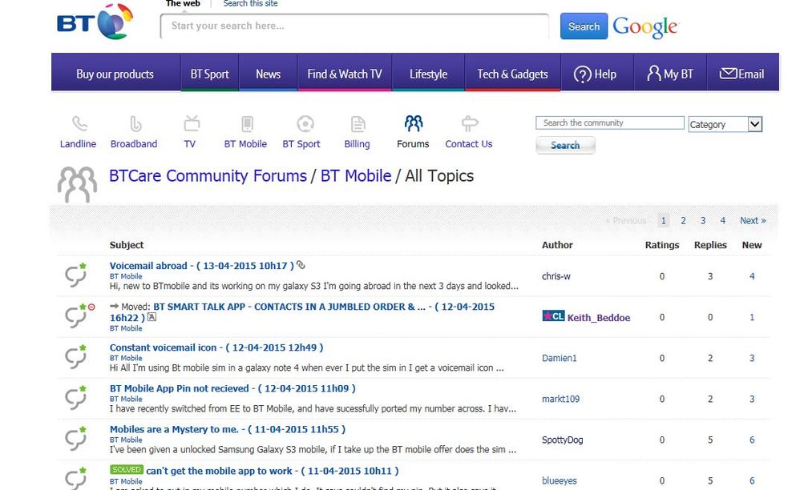The height and width of the screenshot is (490, 800).
Task: Click the speech bubble icon for Mobiles are a Mystery
Action: pyautogui.click(x=75, y=439)
